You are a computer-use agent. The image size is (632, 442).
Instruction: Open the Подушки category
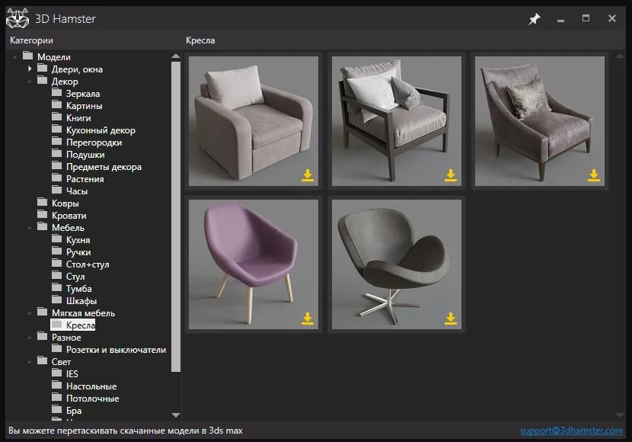[85, 155]
